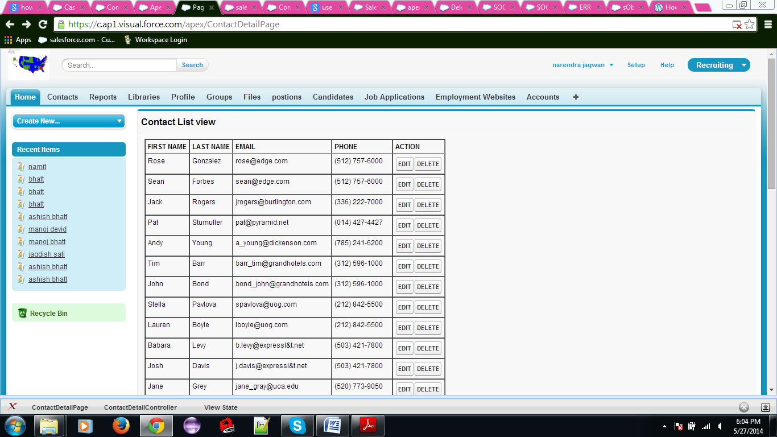Open the Reports tab
777x437 pixels.
[x=103, y=97]
